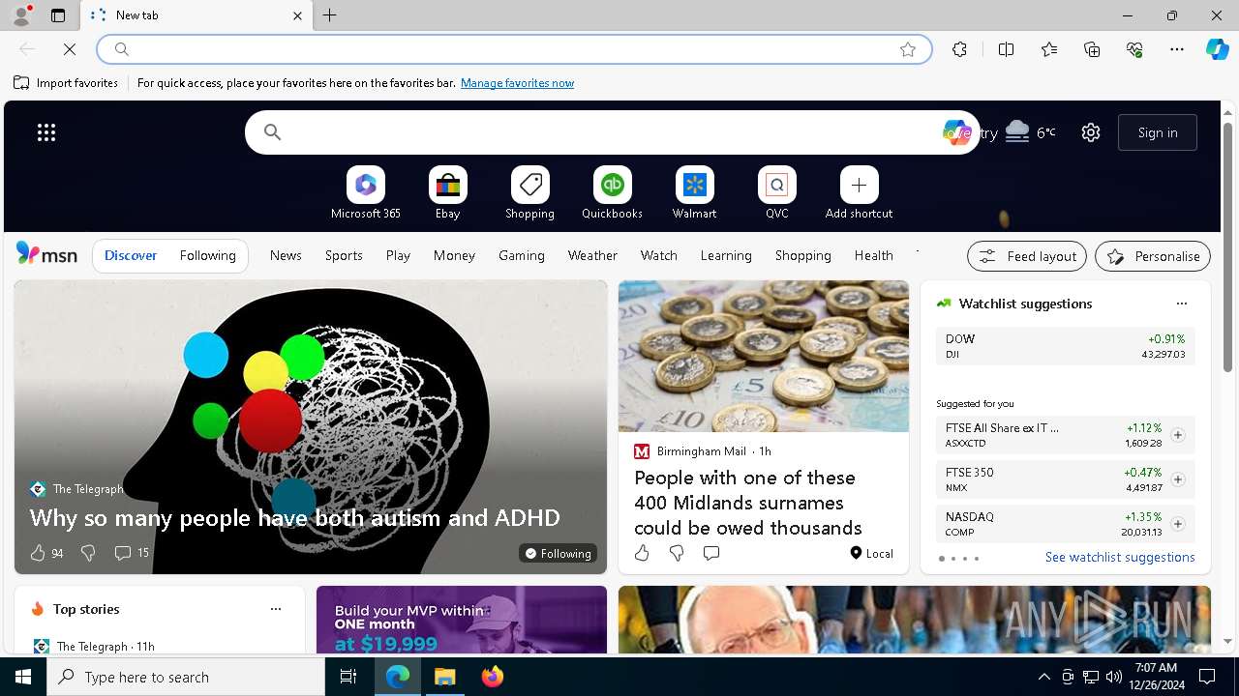
Task: Show hidden system tray icons
Action: pos(1043,677)
